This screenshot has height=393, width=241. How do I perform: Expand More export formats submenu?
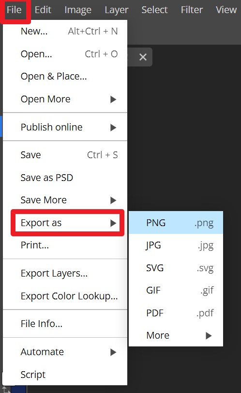[176, 335]
